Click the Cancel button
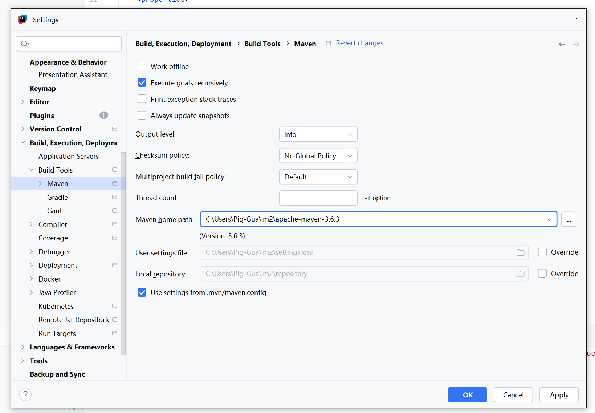595x413 pixels. tap(513, 395)
